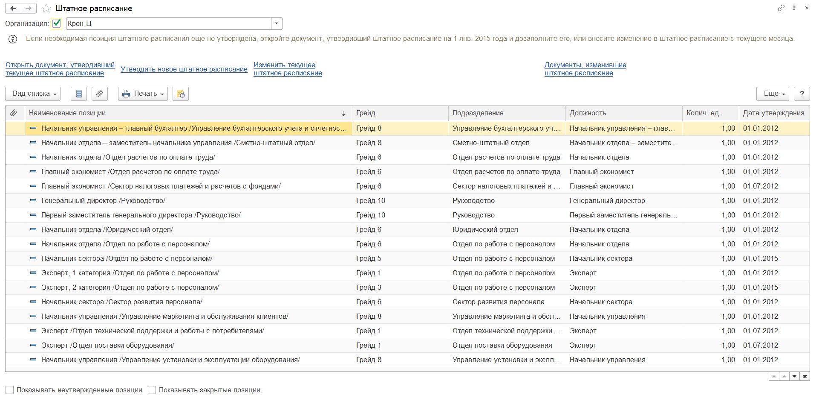
Task: Move list up one row with arrow
Action: (784, 377)
